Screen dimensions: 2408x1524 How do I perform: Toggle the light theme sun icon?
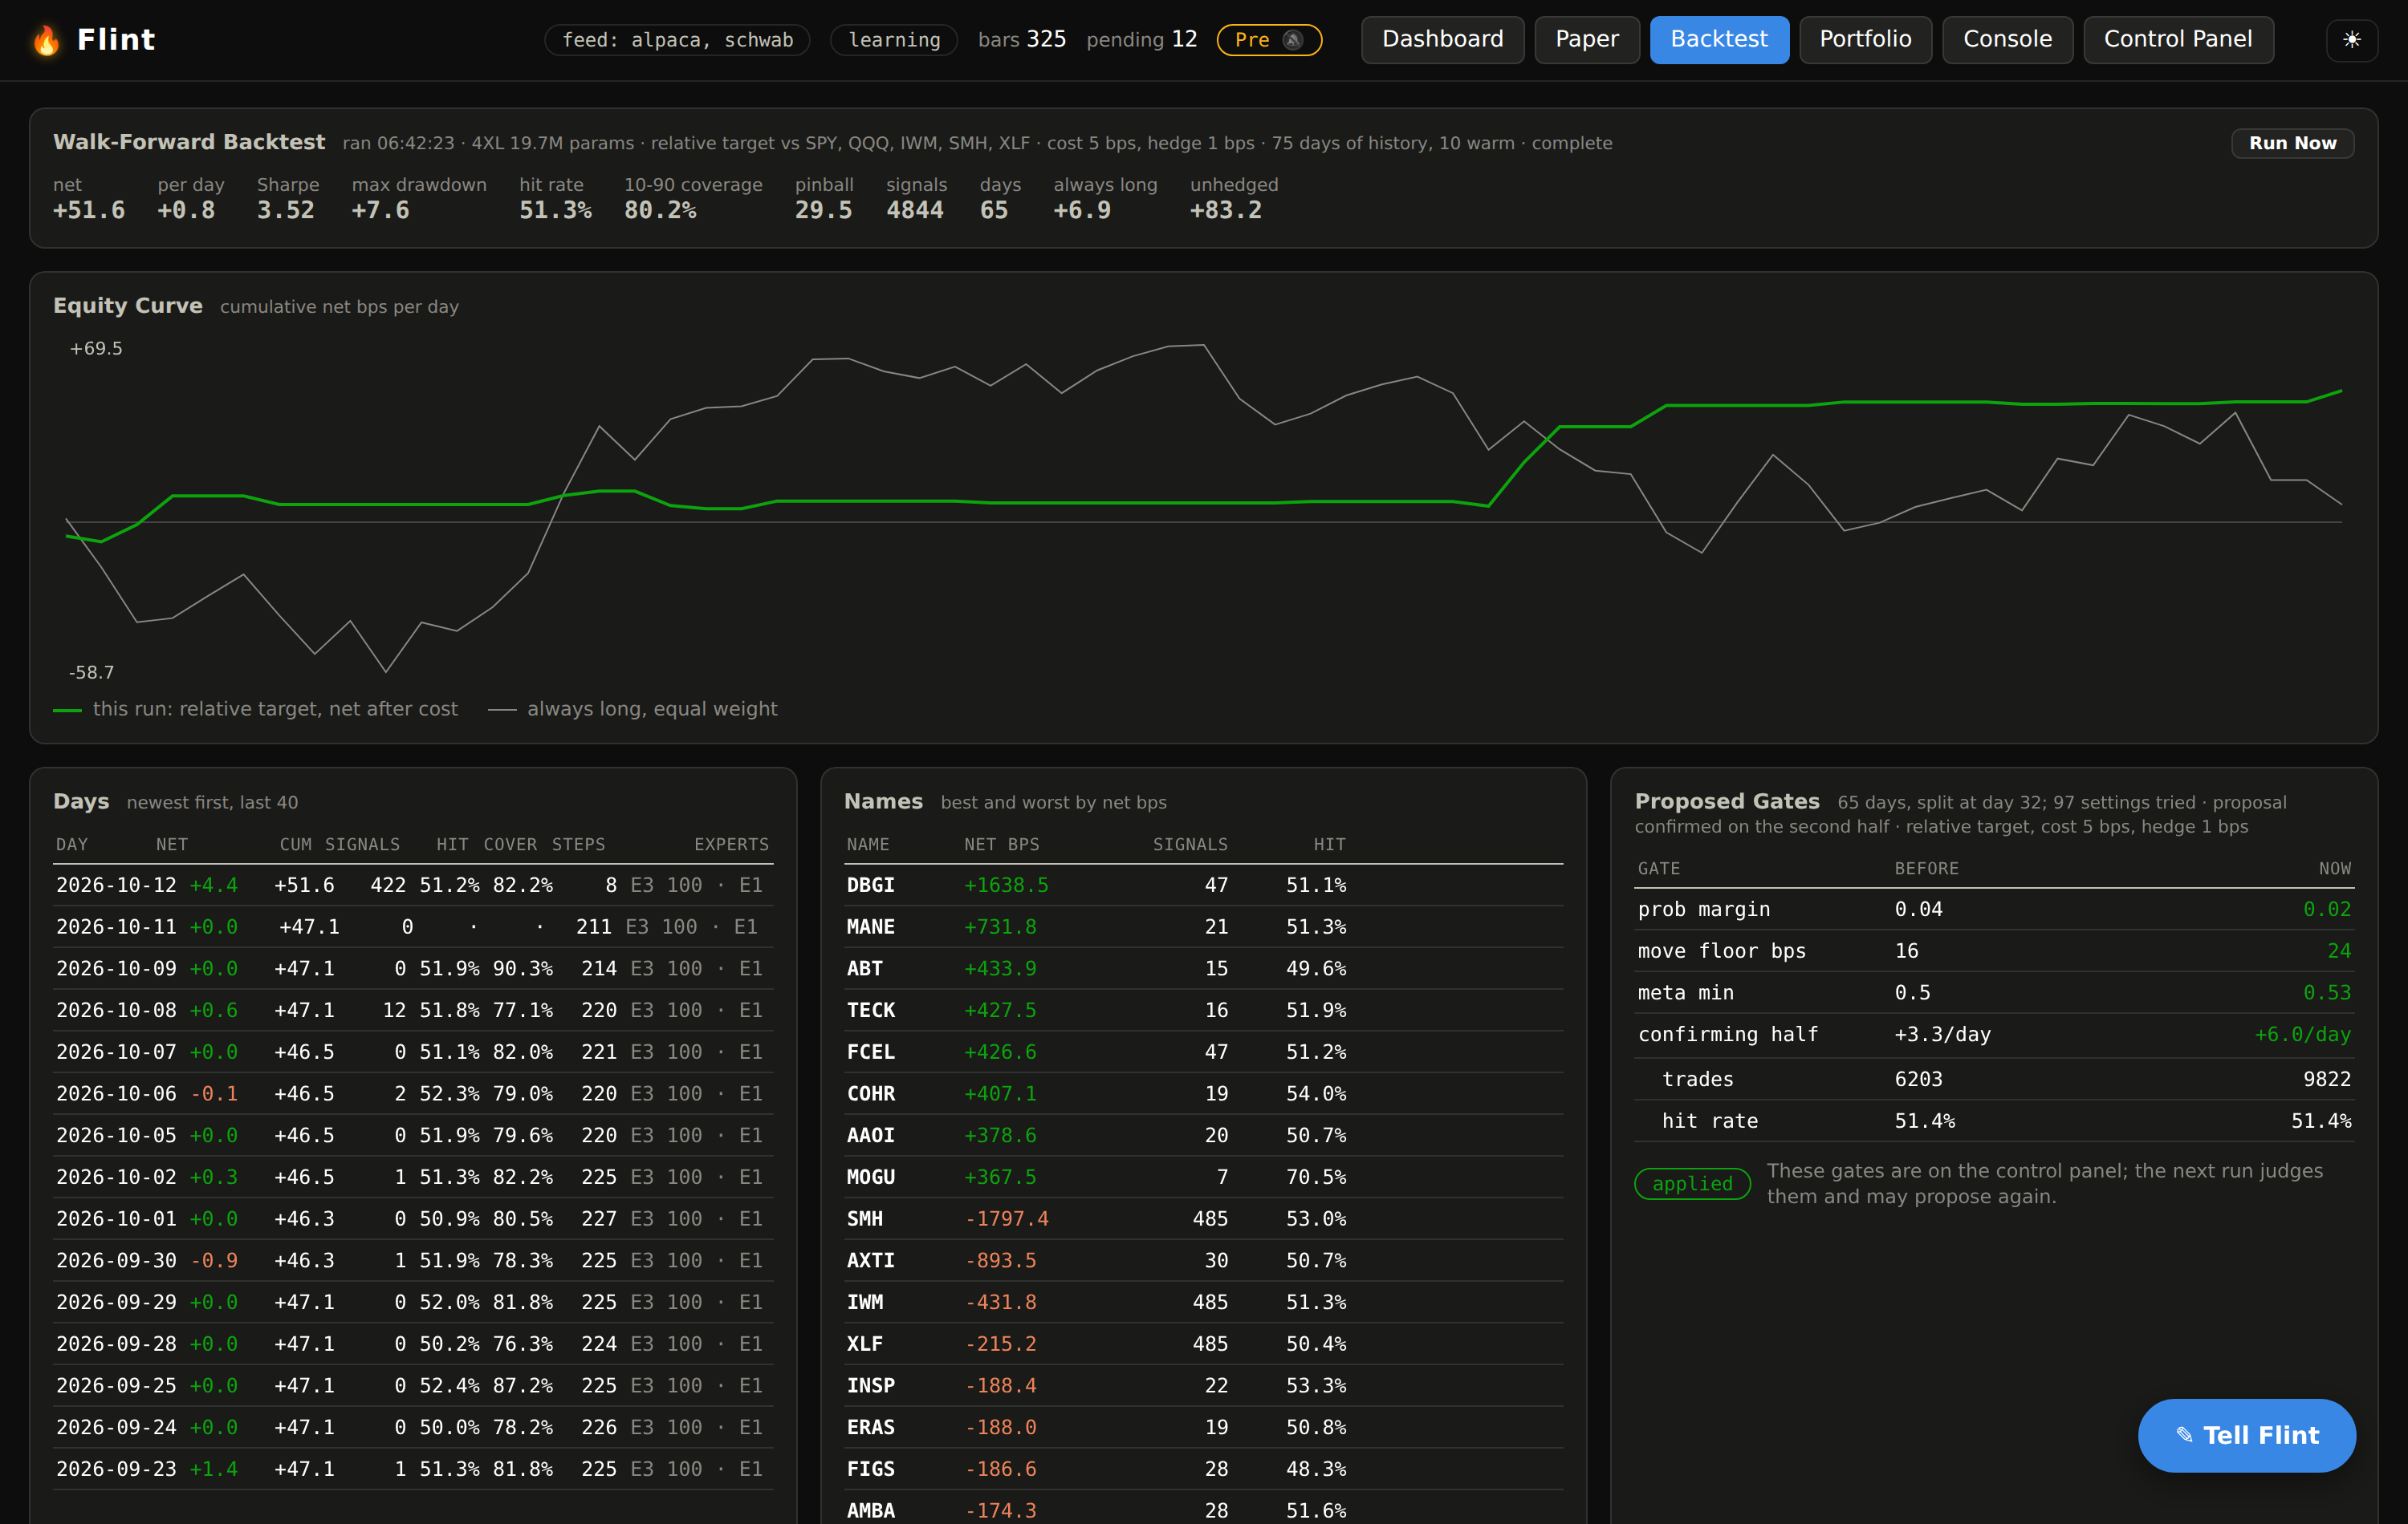pyautogui.click(x=2352, y=40)
